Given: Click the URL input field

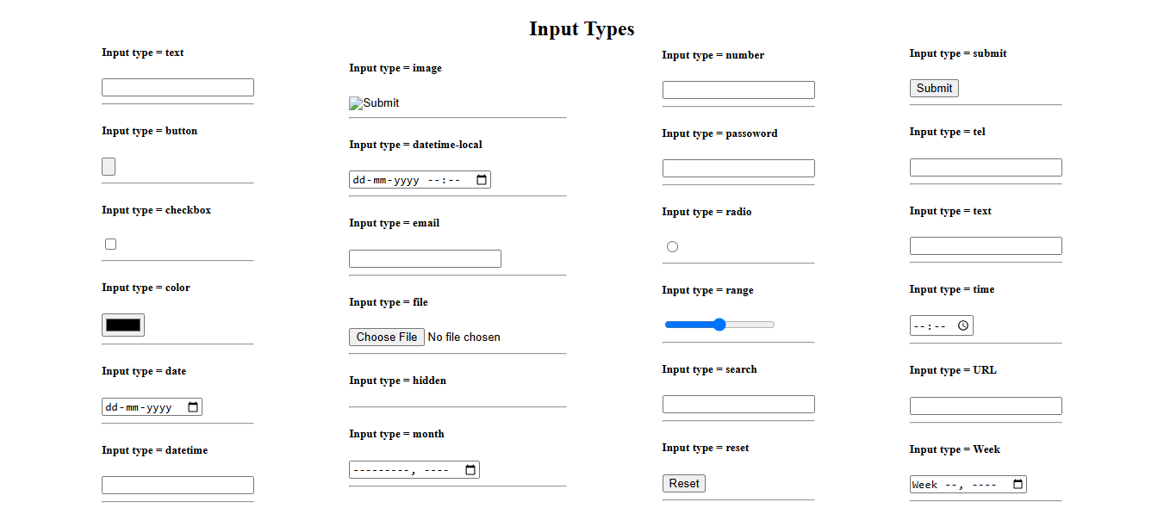Looking at the screenshot, I should tap(985, 406).
